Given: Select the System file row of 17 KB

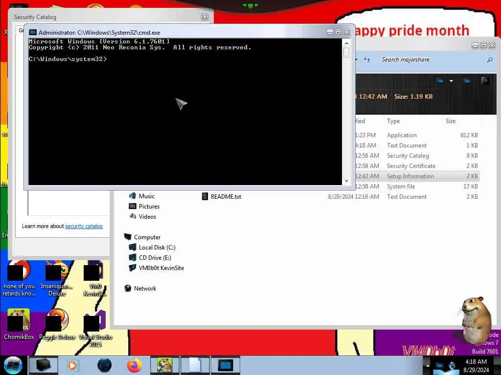Looking at the screenshot, I should click(417, 186).
